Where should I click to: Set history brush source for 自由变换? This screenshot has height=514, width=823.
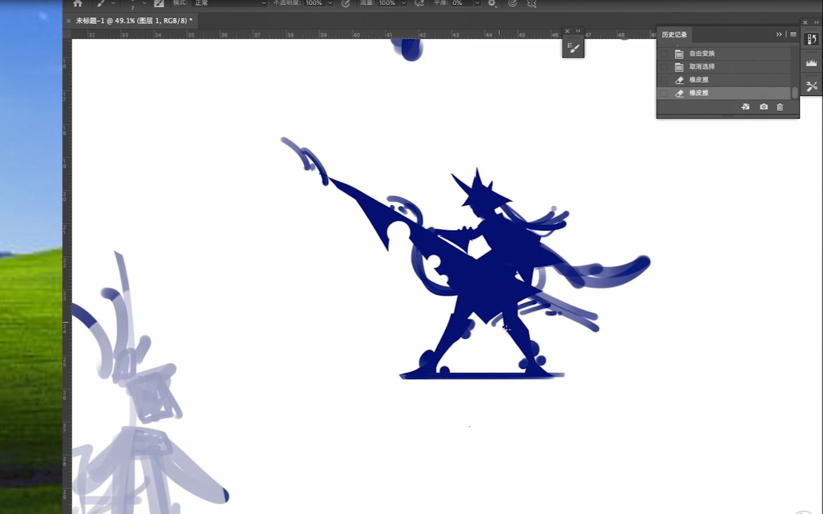coord(664,54)
